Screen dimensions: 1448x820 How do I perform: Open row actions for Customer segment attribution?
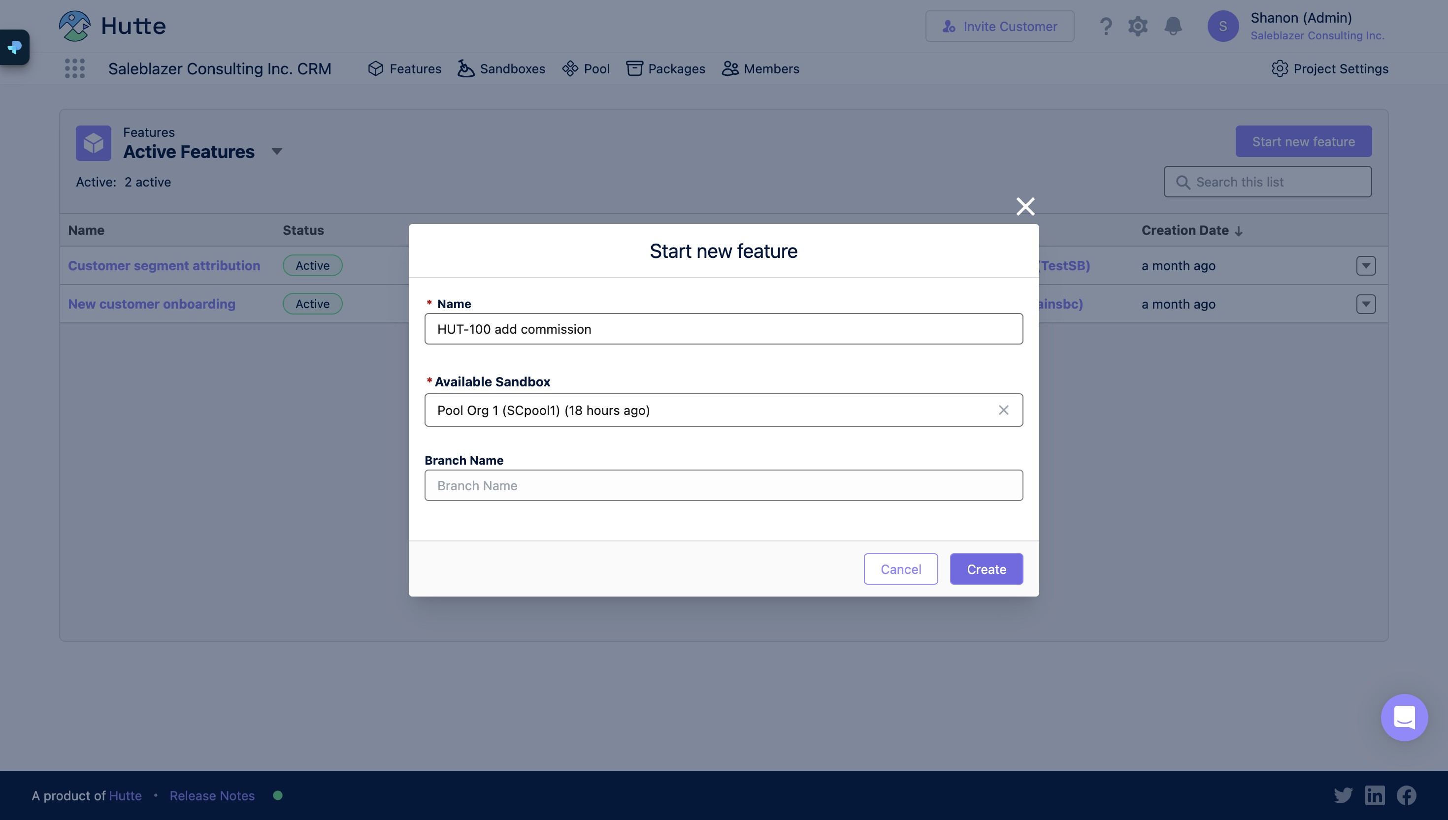click(1366, 266)
